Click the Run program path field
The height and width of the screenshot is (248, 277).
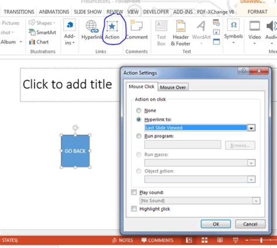point(182,145)
